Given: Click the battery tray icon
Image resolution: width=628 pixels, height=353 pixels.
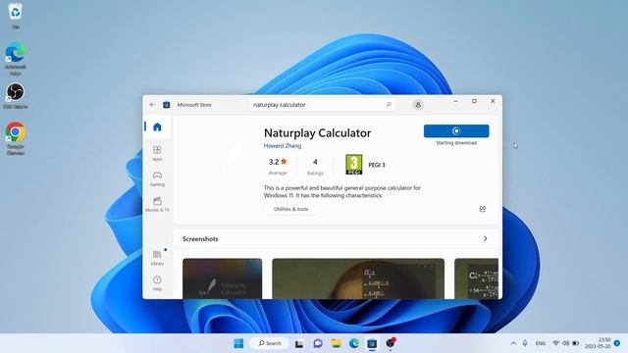Looking at the screenshot, I should coord(576,343).
